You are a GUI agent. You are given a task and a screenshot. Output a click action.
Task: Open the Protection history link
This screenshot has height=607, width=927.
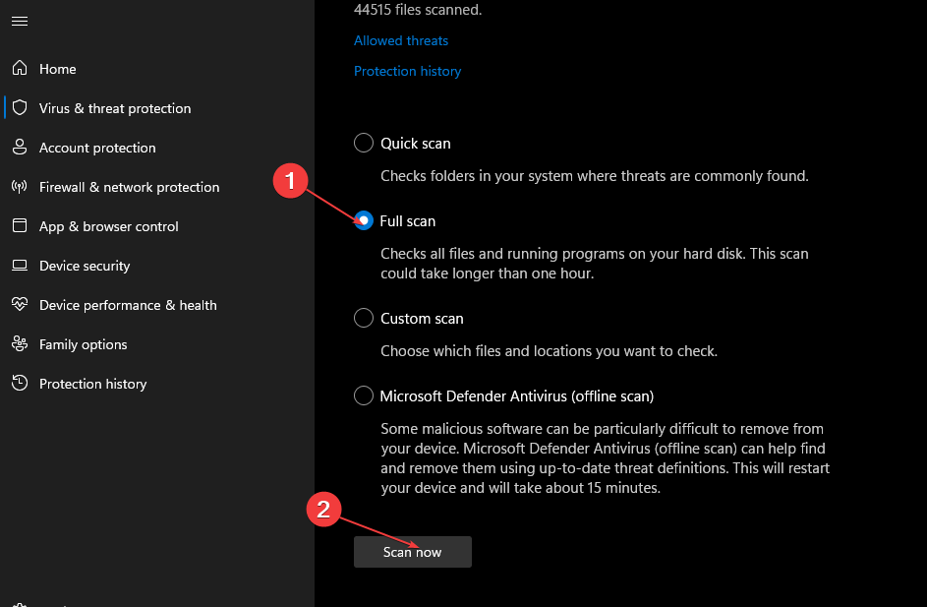pos(407,71)
